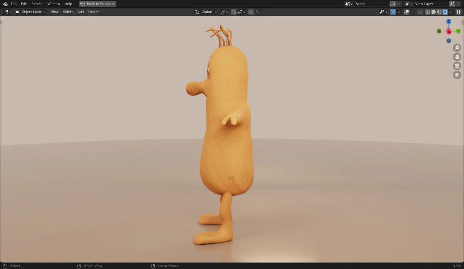Click the pan view hand icon
This screenshot has height=269, width=464.
(457, 57)
